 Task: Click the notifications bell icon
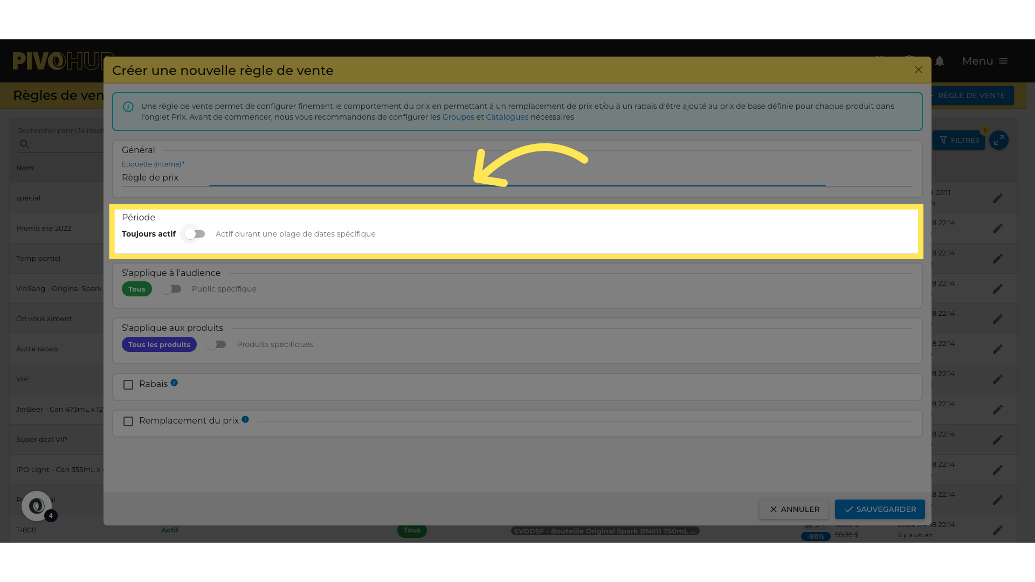tap(940, 61)
